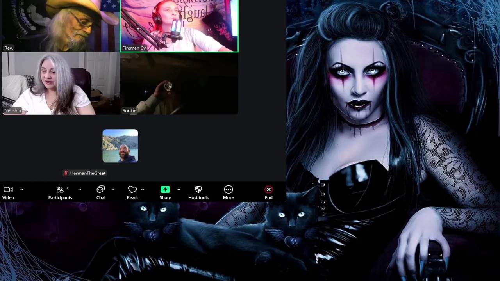Click the green Share screen button
This screenshot has width=500, height=281.
tap(165, 189)
